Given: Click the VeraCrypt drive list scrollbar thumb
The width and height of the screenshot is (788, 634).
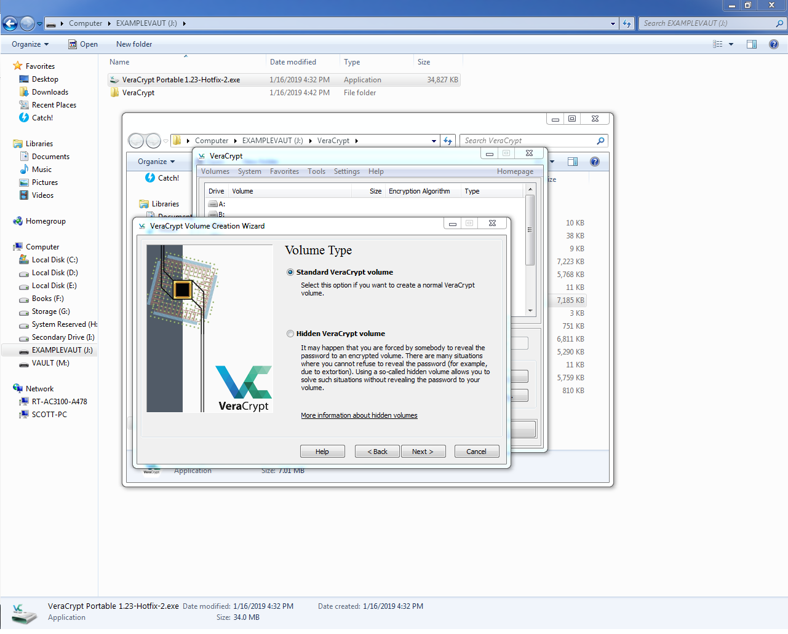Looking at the screenshot, I should coord(530,230).
